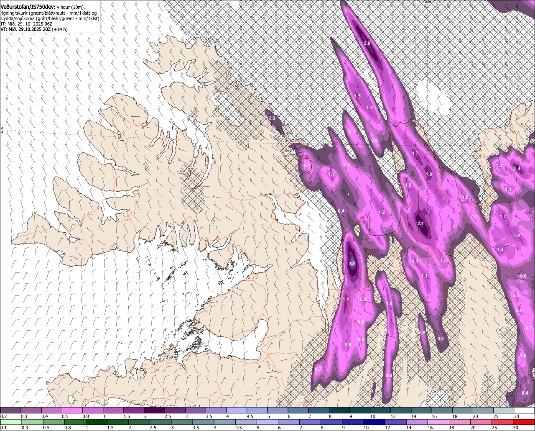Select the 2.7 precipitation label on the map
The width and height of the screenshot is (535, 431).
tap(420, 224)
